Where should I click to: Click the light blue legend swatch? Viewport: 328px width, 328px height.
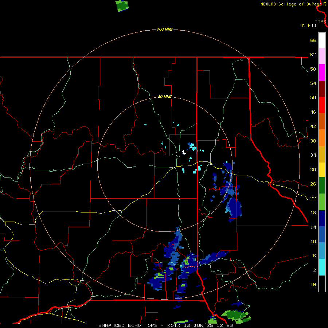pos(322,251)
